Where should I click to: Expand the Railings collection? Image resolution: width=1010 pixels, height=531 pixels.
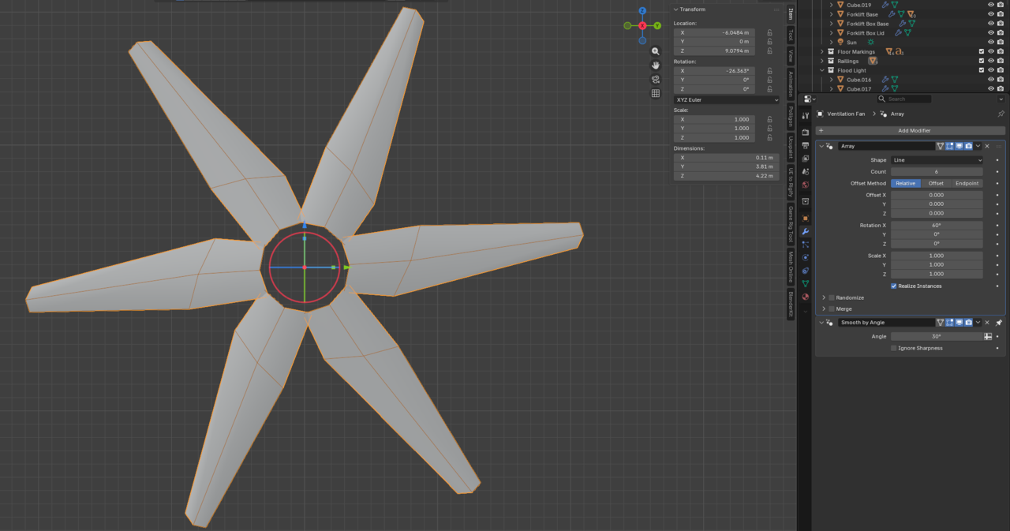(x=821, y=61)
